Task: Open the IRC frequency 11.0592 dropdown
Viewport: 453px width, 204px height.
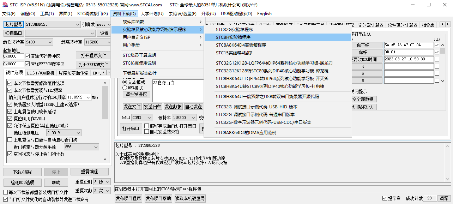Action: [78, 97]
